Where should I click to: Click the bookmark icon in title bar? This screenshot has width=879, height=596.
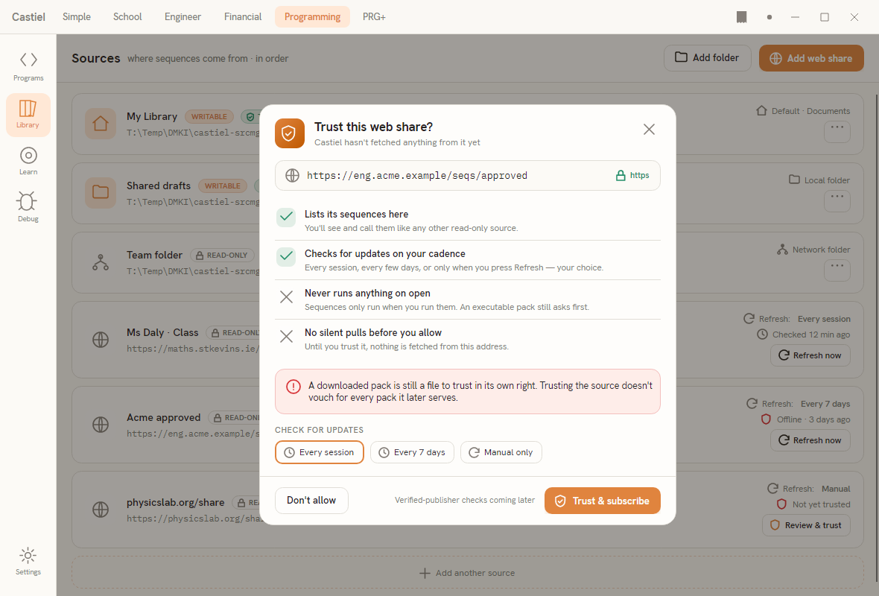[742, 17]
